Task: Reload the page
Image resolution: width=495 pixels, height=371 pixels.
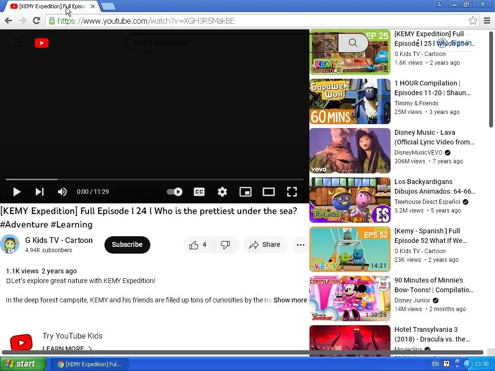Action: click(x=37, y=21)
